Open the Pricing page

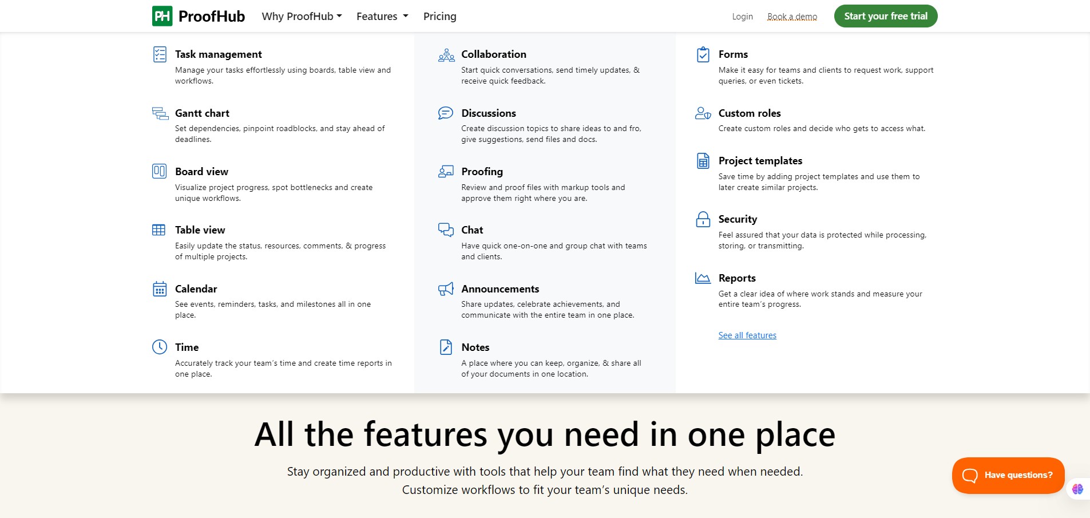(439, 16)
